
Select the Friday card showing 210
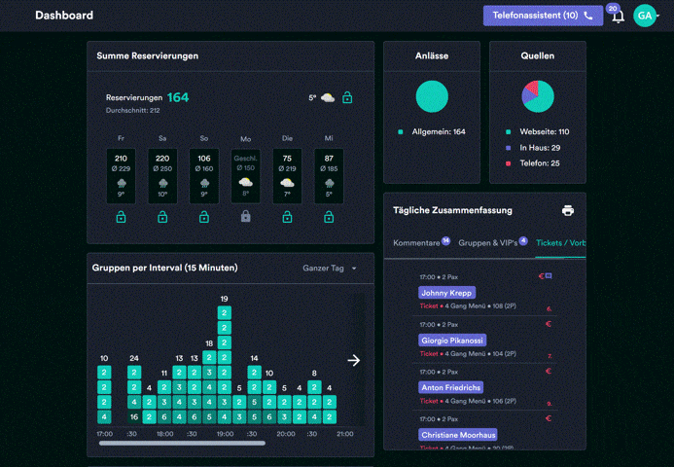tap(122, 176)
